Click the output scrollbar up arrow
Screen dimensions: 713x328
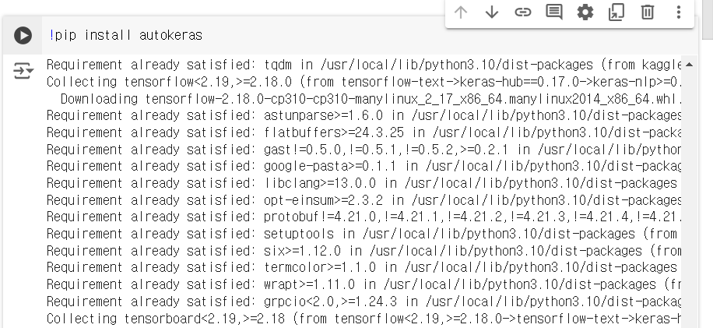click(689, 65)
